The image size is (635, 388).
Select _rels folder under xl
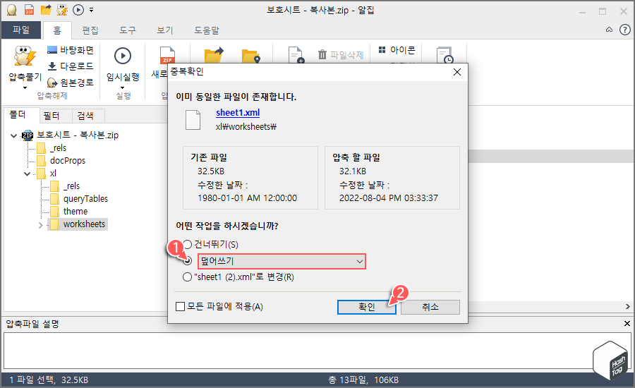pyautogui.click(x=72, y=186)
